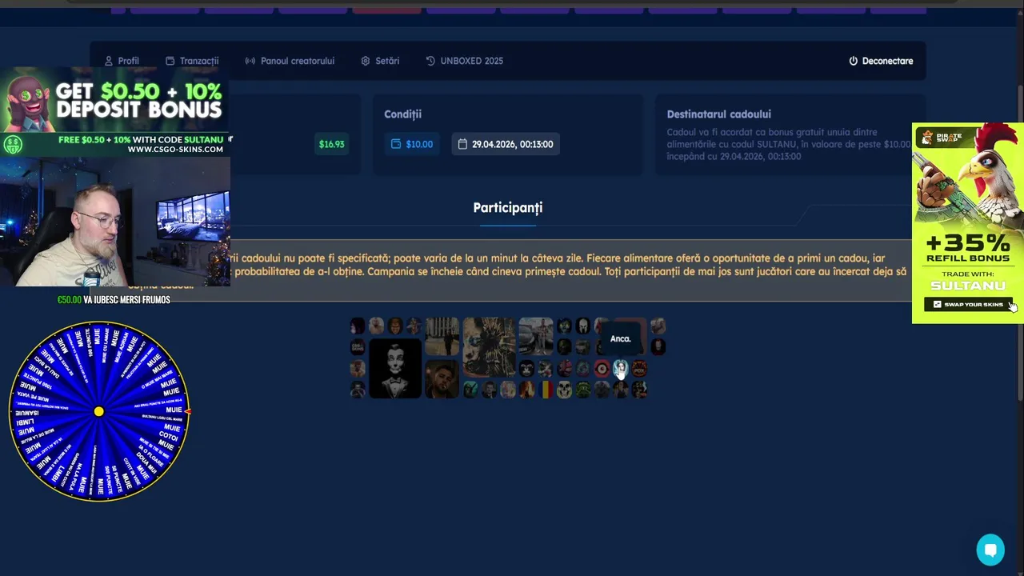Click the man beside car avatar
Screen dimensions: 1024x576
pyautogui.click(x=536, y=336)
